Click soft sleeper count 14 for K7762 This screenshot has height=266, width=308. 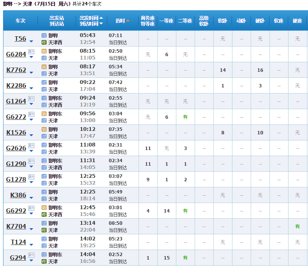click(223, 70)
